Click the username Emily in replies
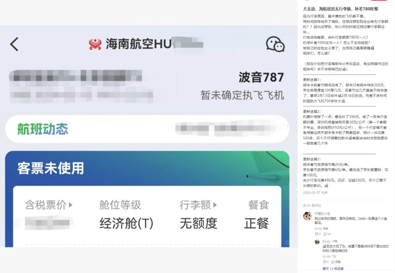 click(x=326, y=241)
